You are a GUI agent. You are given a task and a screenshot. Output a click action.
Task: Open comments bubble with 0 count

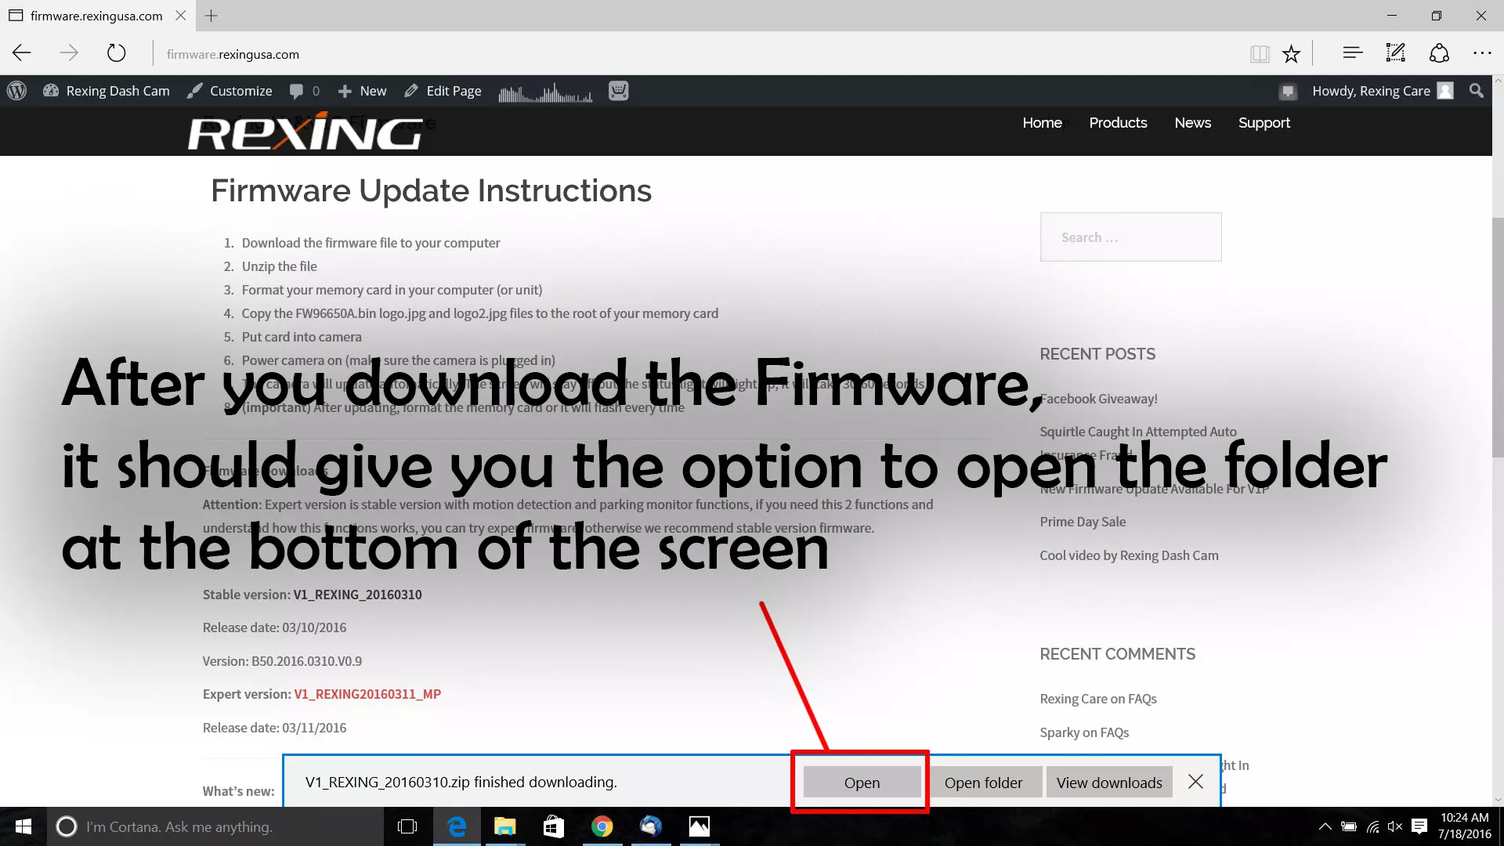coord(304,91)
